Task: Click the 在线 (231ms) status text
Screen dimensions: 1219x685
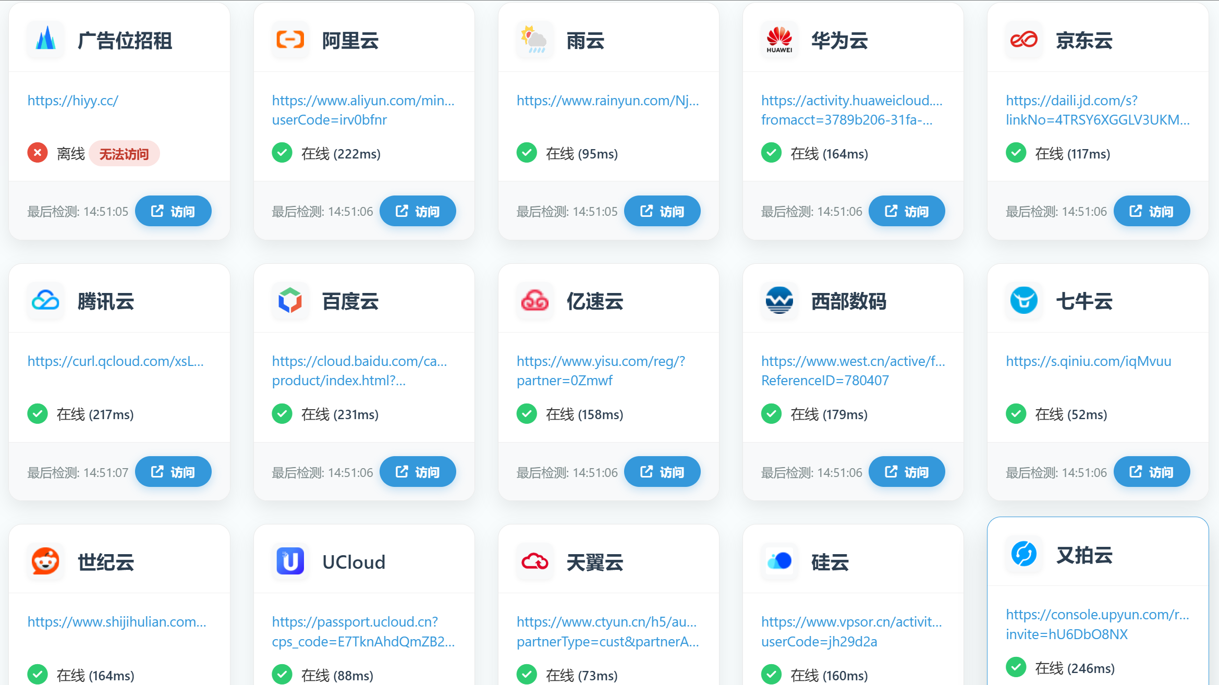Action: click(340, 414)
